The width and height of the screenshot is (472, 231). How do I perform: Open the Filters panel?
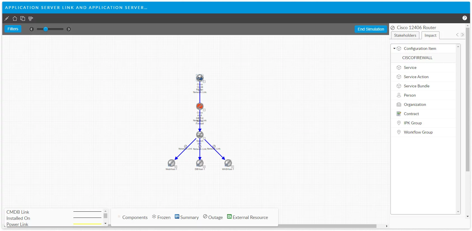tap(13, 29)
